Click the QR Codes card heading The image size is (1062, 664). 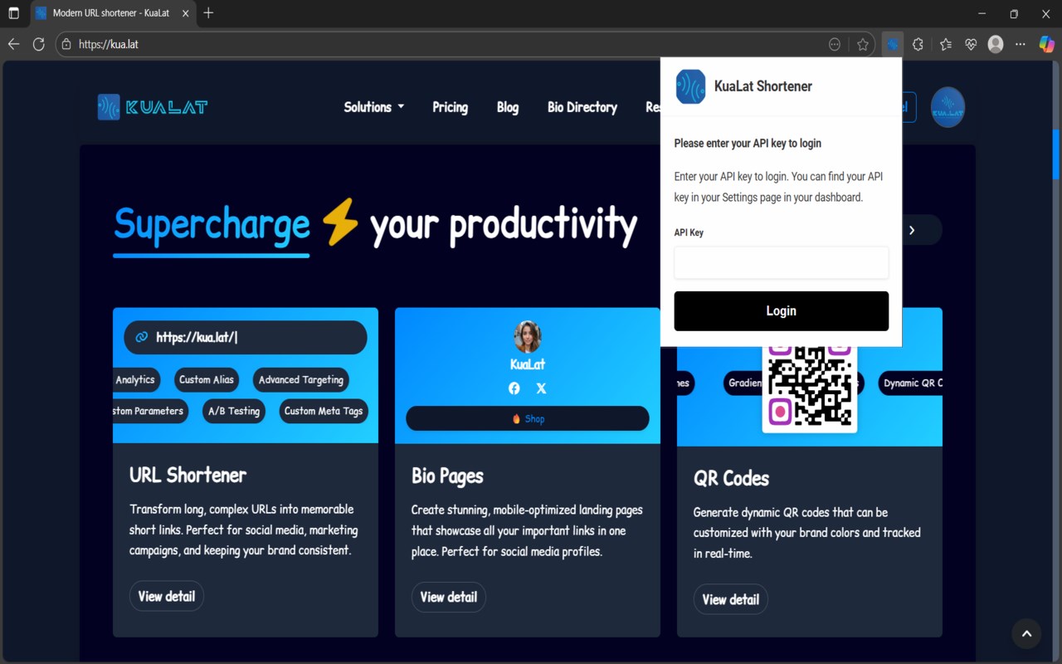click(731, 478)
